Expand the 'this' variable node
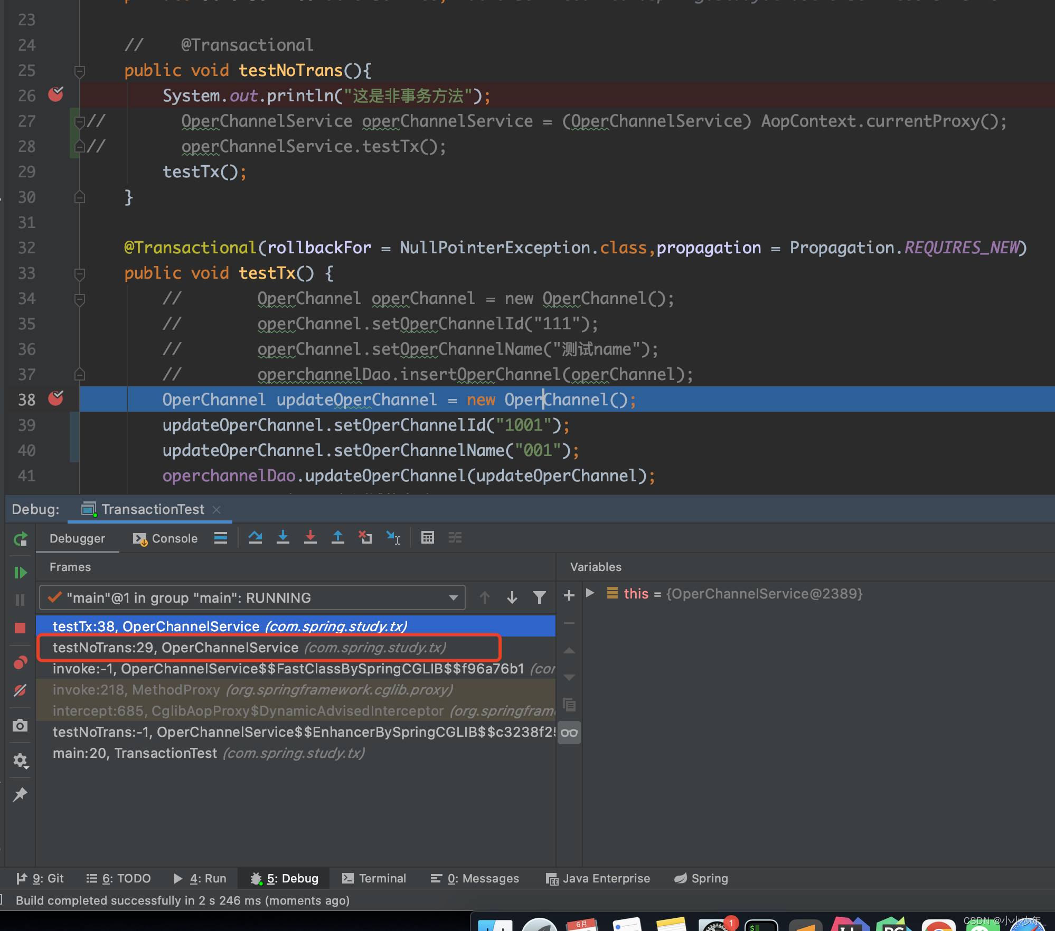The image size is (1055, 931). pyautogui.click(x=590, y=593)
